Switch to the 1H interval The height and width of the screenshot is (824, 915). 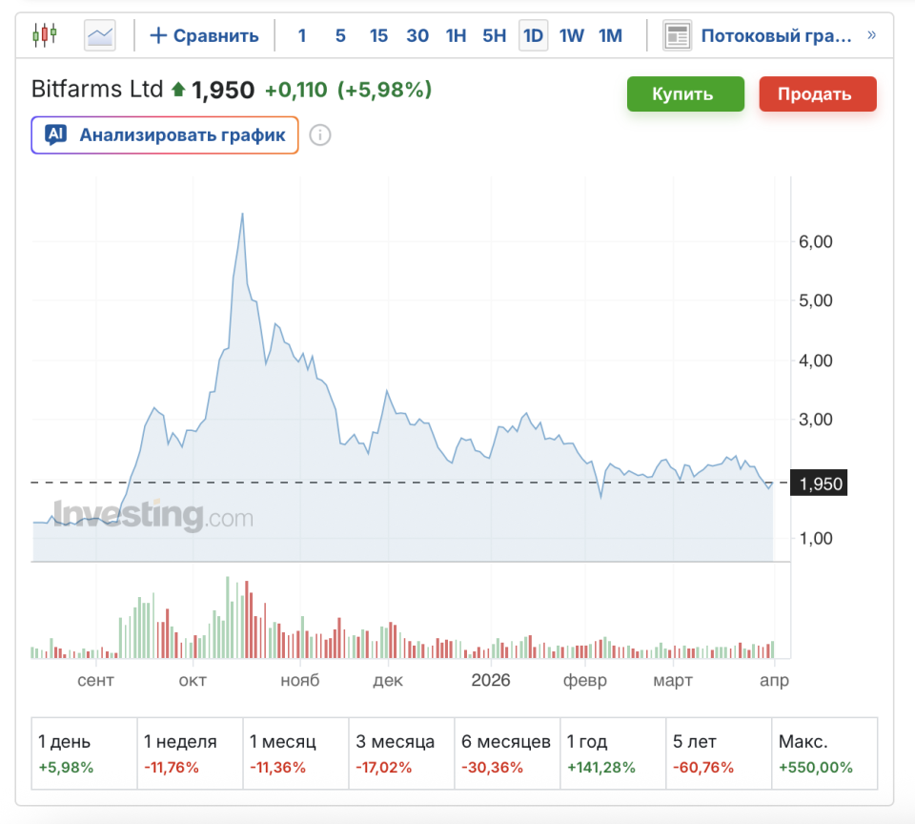456,35
